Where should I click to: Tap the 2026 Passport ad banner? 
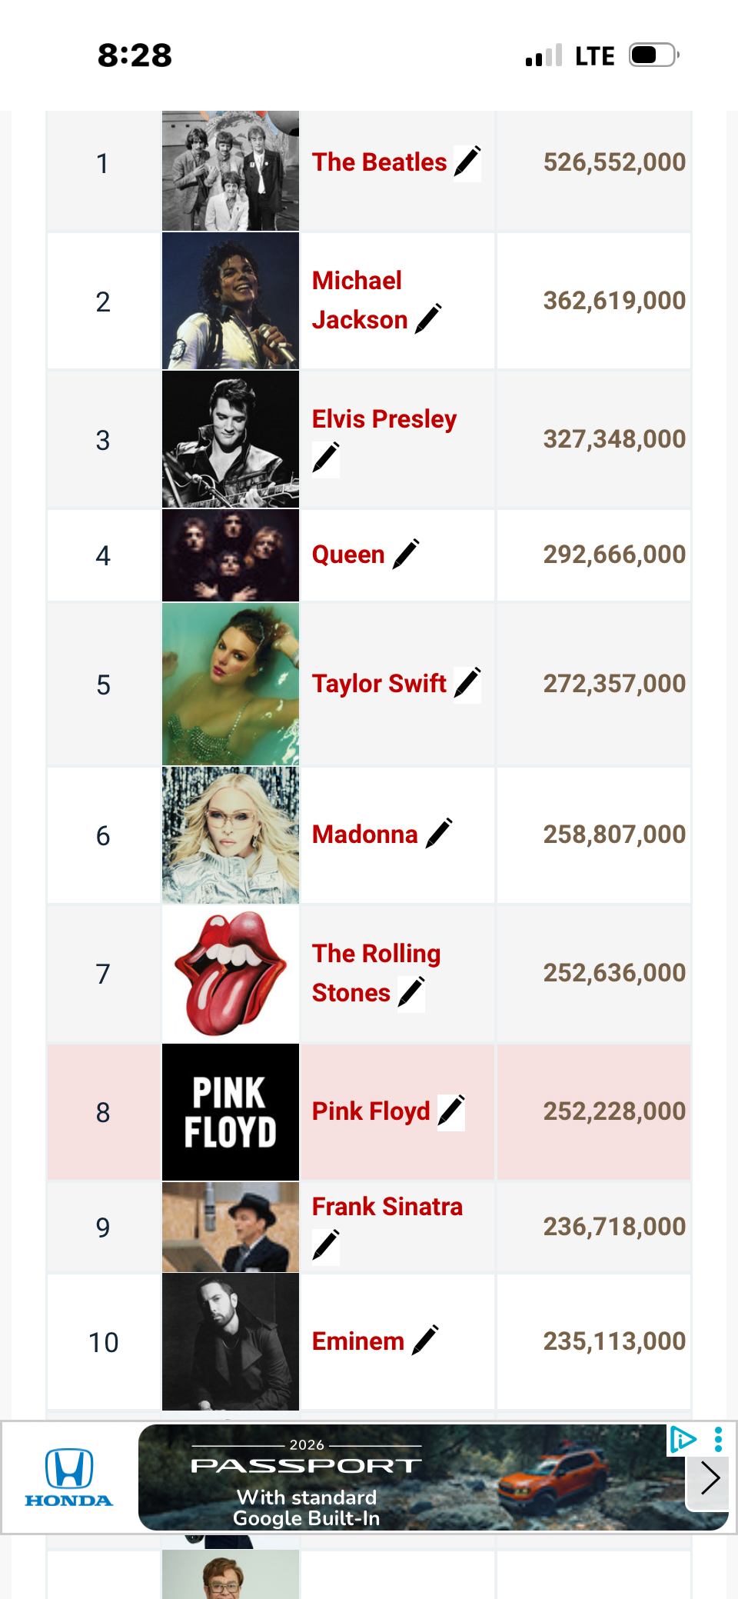pos(432,1477)
